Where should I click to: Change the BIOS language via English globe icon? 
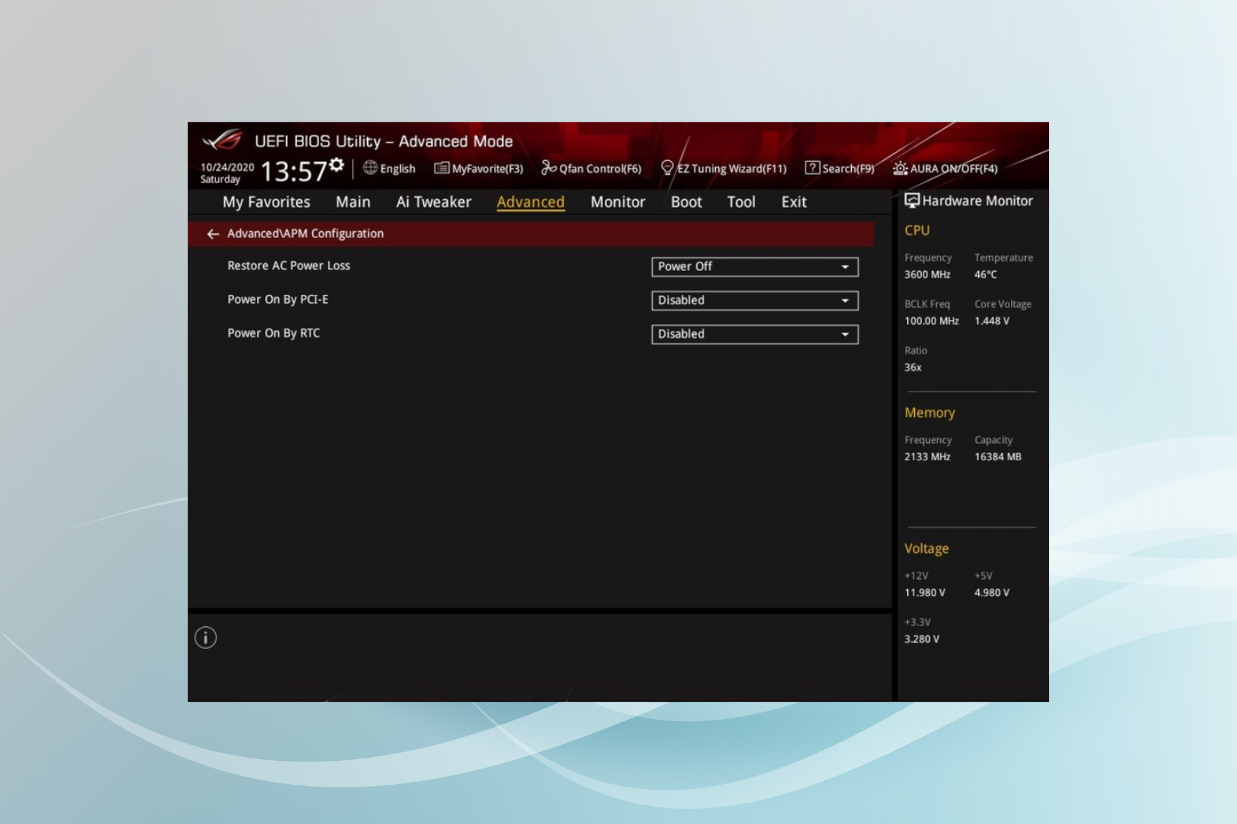coord(389,168)
